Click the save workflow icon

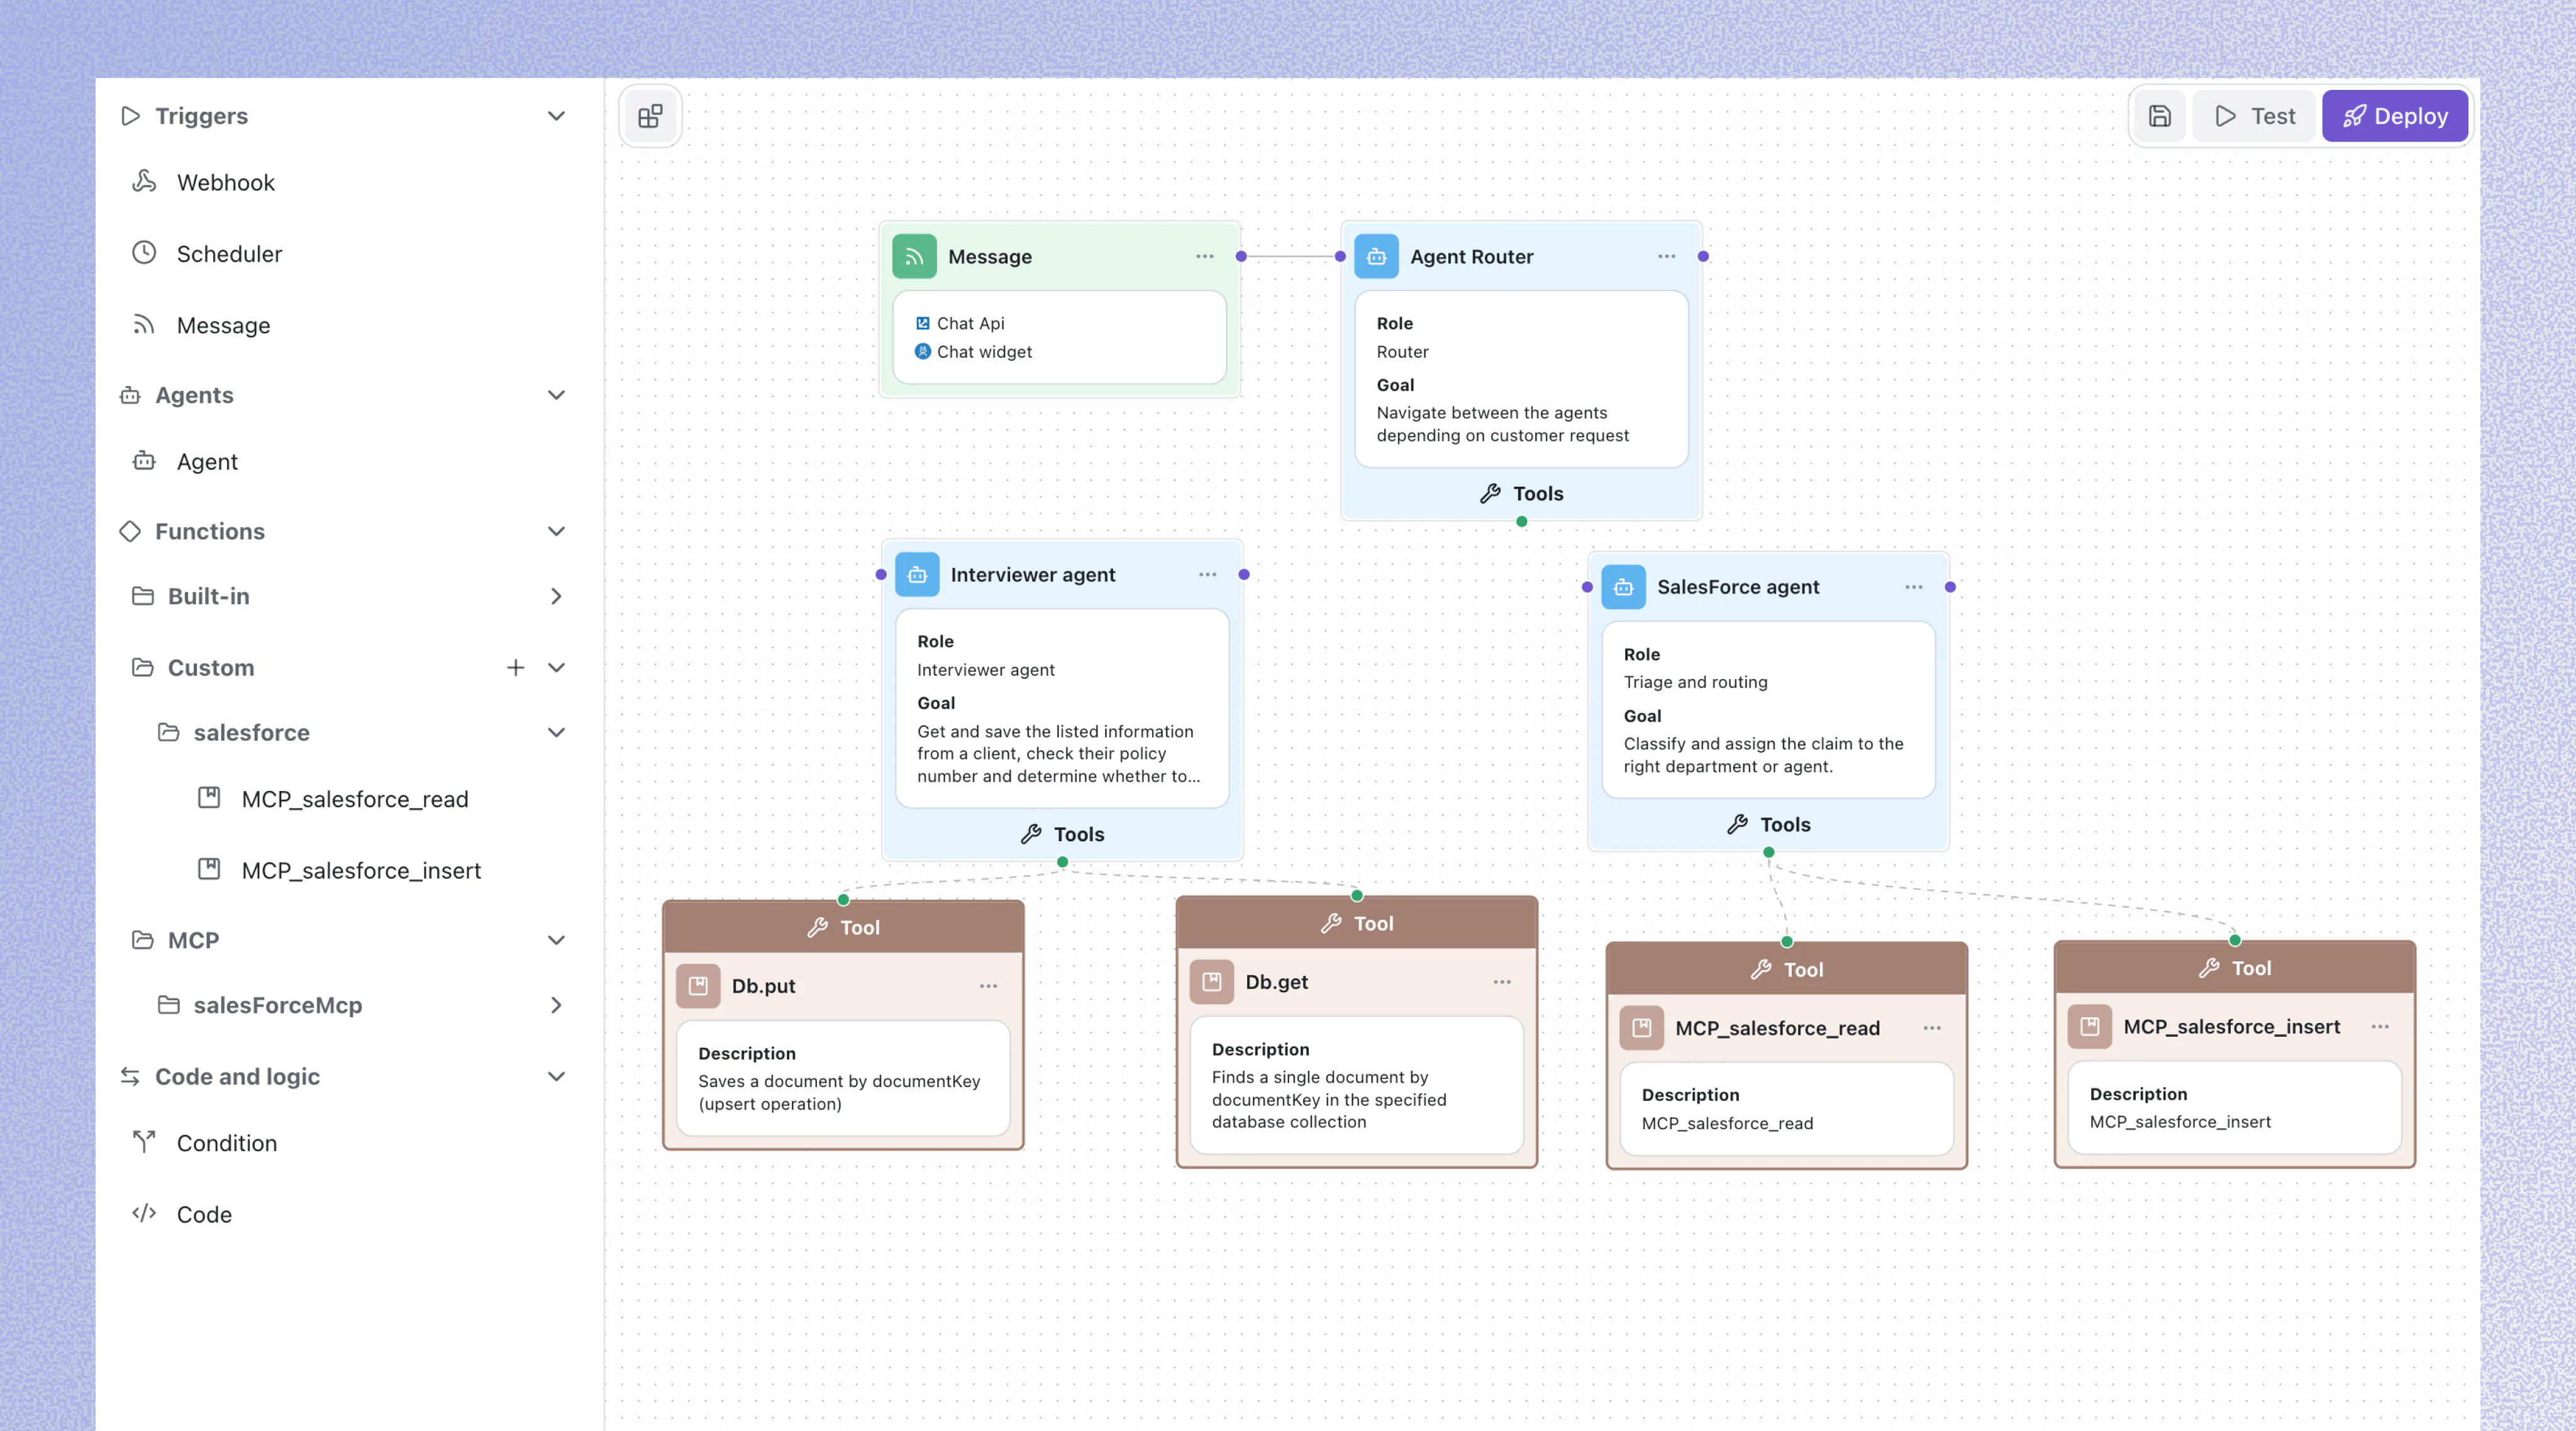coord(2159,116)
